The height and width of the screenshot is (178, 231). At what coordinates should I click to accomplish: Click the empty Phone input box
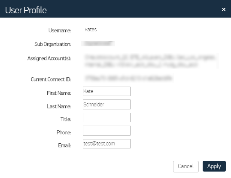[106, 131]
